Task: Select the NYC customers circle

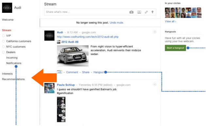Action: coord(3,47)
